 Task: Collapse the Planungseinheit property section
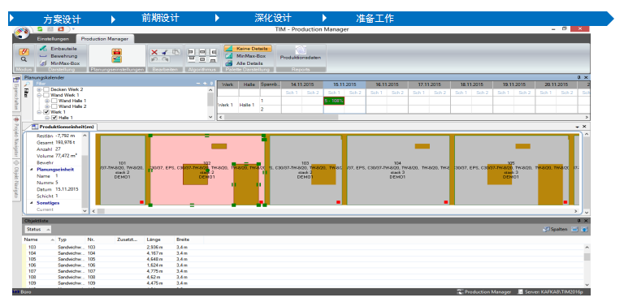pos(32,170)
